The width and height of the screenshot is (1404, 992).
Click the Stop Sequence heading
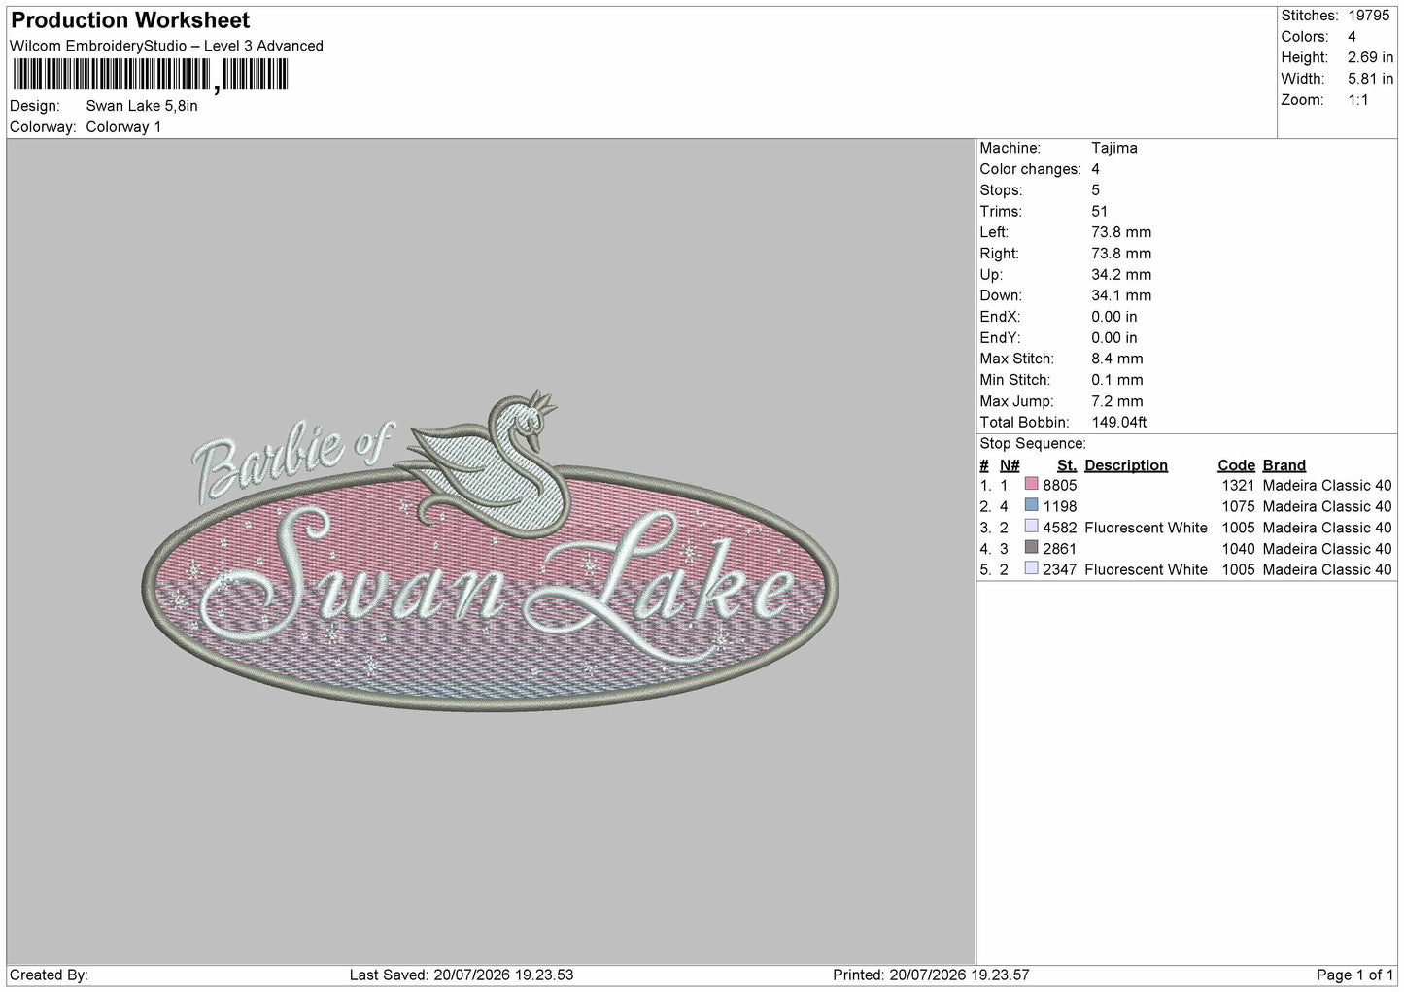tap(1033, 444)
